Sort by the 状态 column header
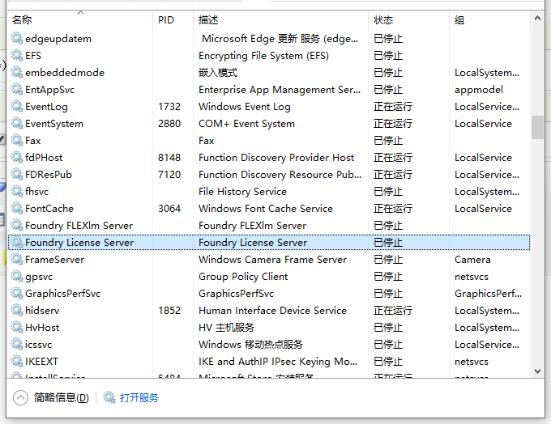 coord(383,20)
